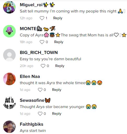Image resolution: width=127 pixels, height=134 pixels.
Task: Reply to Ellen Naa's comment
Action: coord(57,90)
